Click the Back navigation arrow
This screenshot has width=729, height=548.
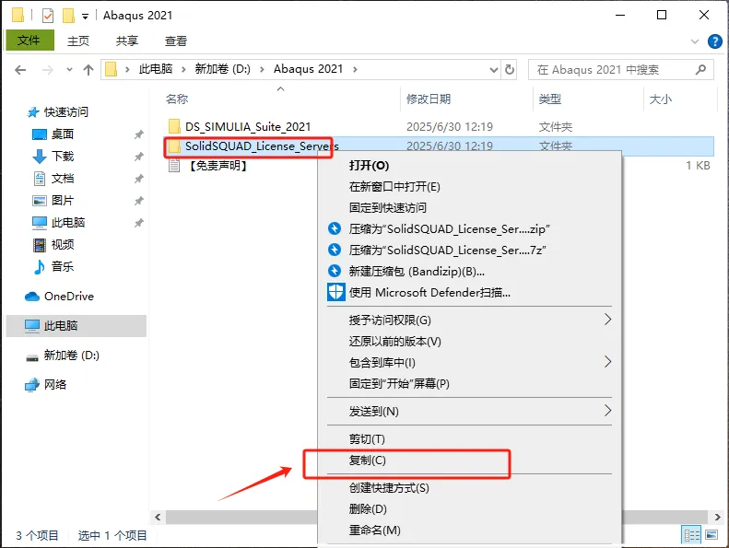[x=20, y=70]
